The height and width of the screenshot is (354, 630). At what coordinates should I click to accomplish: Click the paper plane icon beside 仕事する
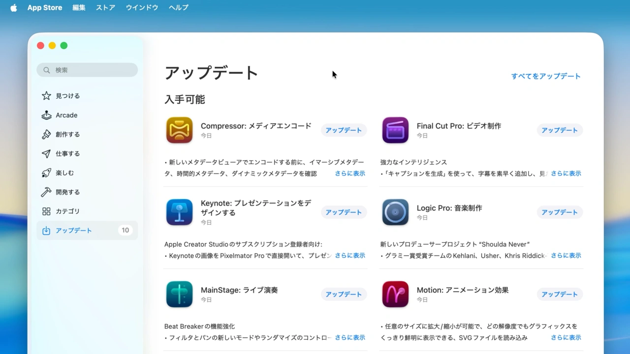tap(46, 153)
